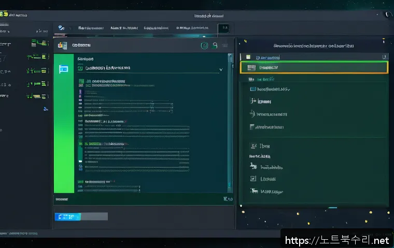This screenshot has width=394, height=248.
Task: Expand the chevron dropdown on the center panel heading
Action: pos(221,68)
